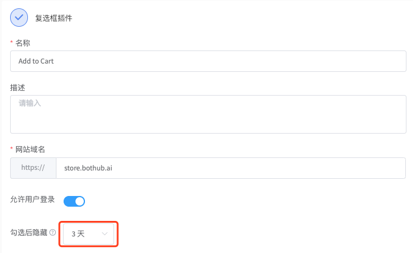Click the 复选框插件 title text

click(x=53, y=18)
